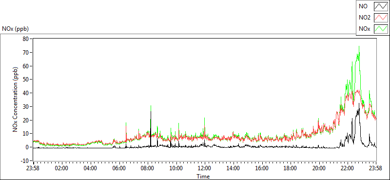The height and width of the screenshot is (180, 390).
Task: Click the 70 y-axis tick label
Action: (x=26, y=52)
